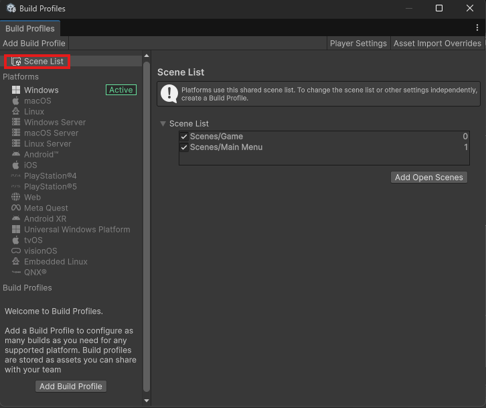Select the Android platform label
The height and width of the screenshot is (408, 486).
42,154
